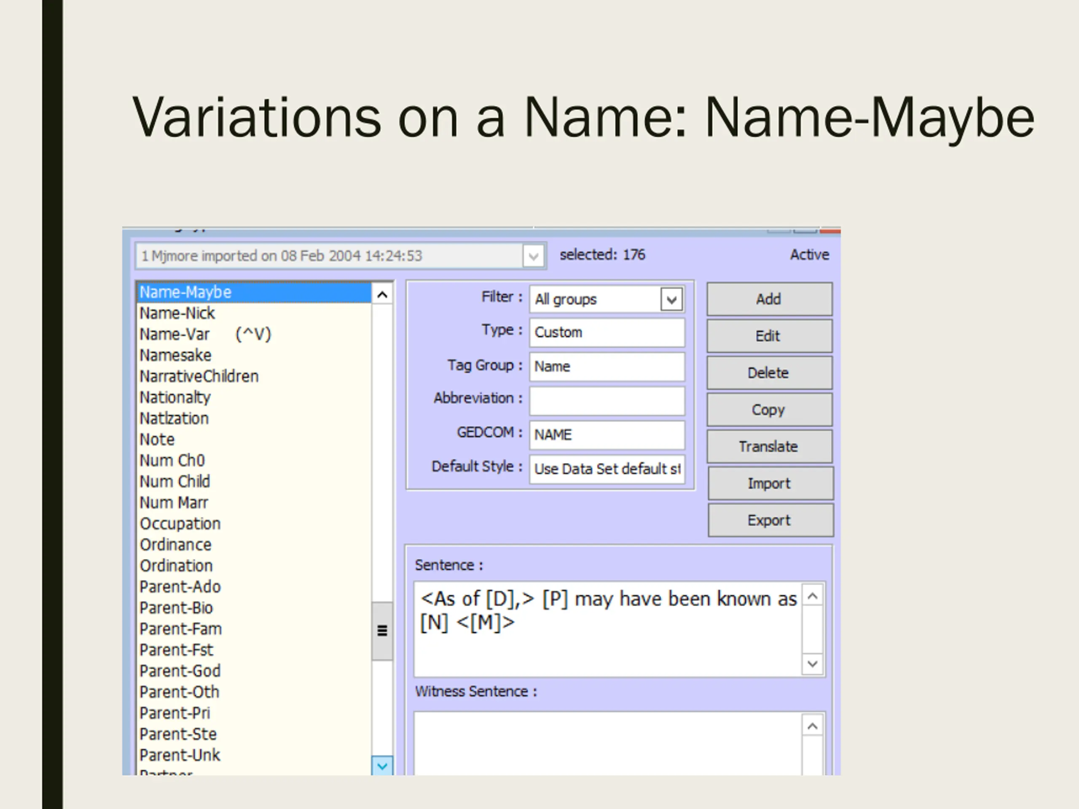1079x809 pixels.
Task: Click inside the Sentence text box
Action: pyautogui.click(x=607, y=629)
